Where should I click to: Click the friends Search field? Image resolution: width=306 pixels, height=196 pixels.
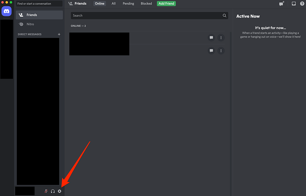[147, 16]
